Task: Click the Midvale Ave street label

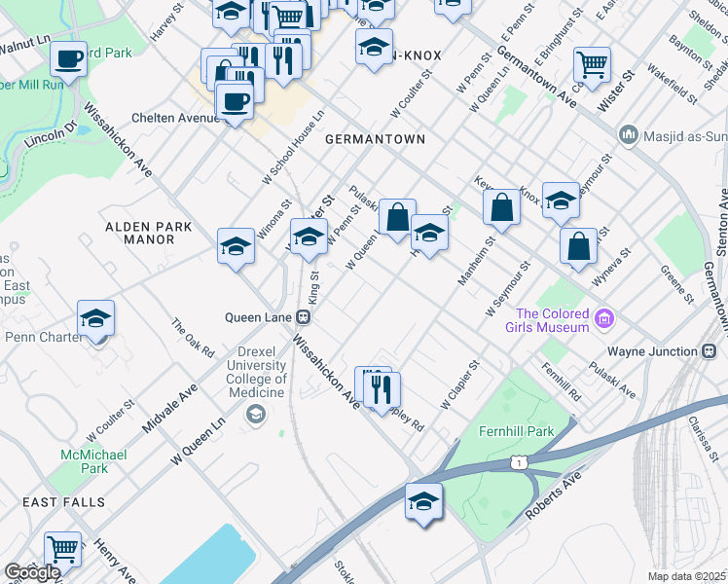Action: (170, 409)
